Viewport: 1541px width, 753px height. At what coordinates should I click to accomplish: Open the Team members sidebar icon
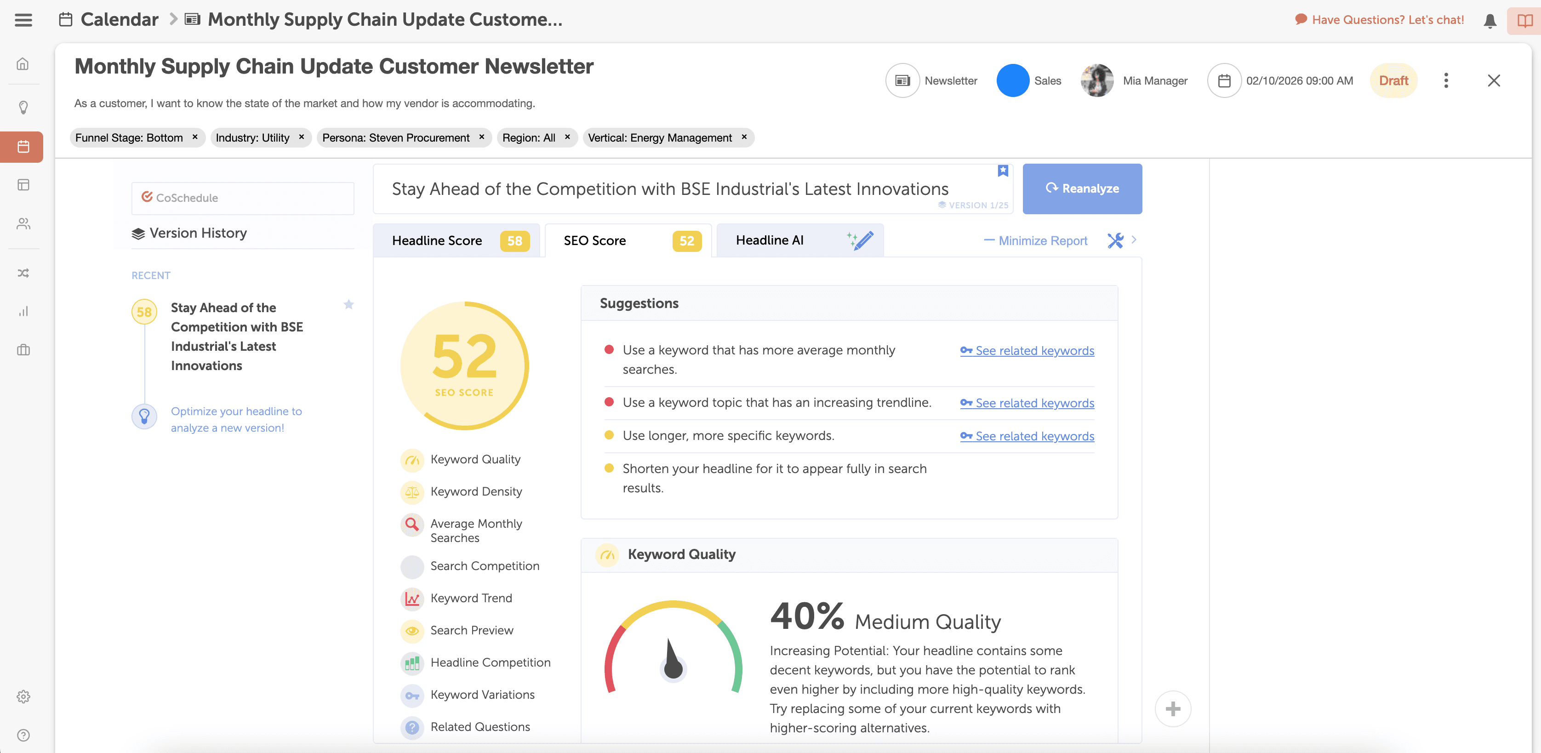click(23, 224)
